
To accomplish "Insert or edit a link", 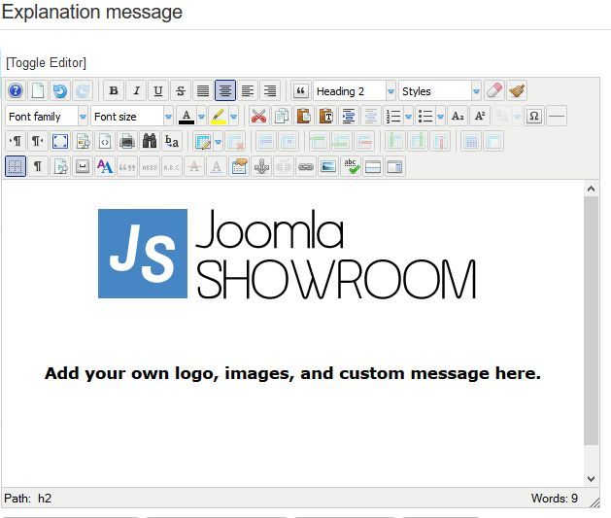I will click(306, 166).
